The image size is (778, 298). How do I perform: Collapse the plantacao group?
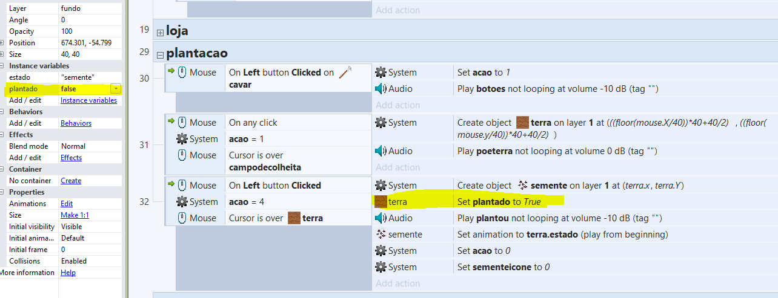[x=160, y=54]
